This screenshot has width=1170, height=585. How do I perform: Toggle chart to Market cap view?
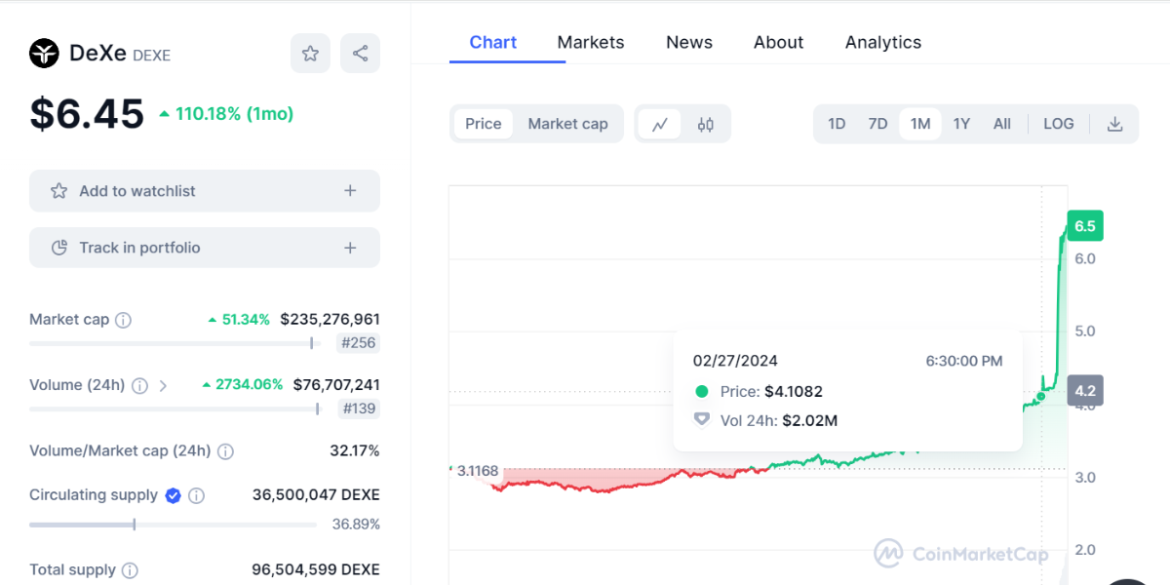[567, 124]
